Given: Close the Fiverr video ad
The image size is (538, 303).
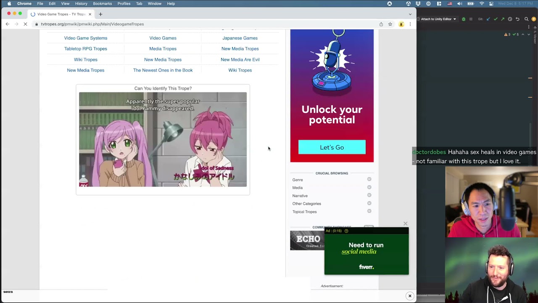Looking at the screenshot, I should (405, 223).
